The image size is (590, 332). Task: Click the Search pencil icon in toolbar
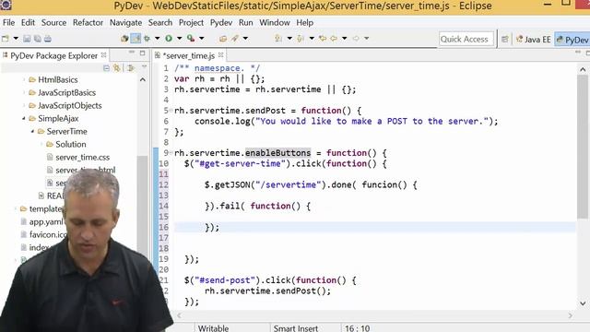point(235,39)
